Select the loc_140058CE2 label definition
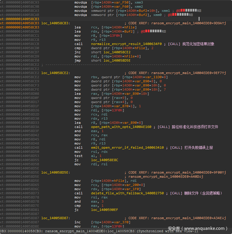 pyautogui.click(x=55, y=73)
